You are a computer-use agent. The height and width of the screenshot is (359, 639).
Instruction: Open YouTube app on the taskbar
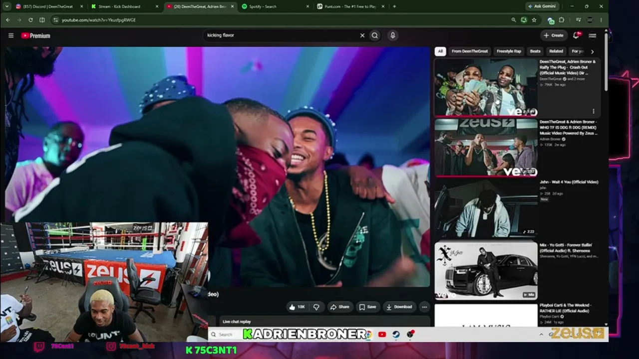[382, 335]
